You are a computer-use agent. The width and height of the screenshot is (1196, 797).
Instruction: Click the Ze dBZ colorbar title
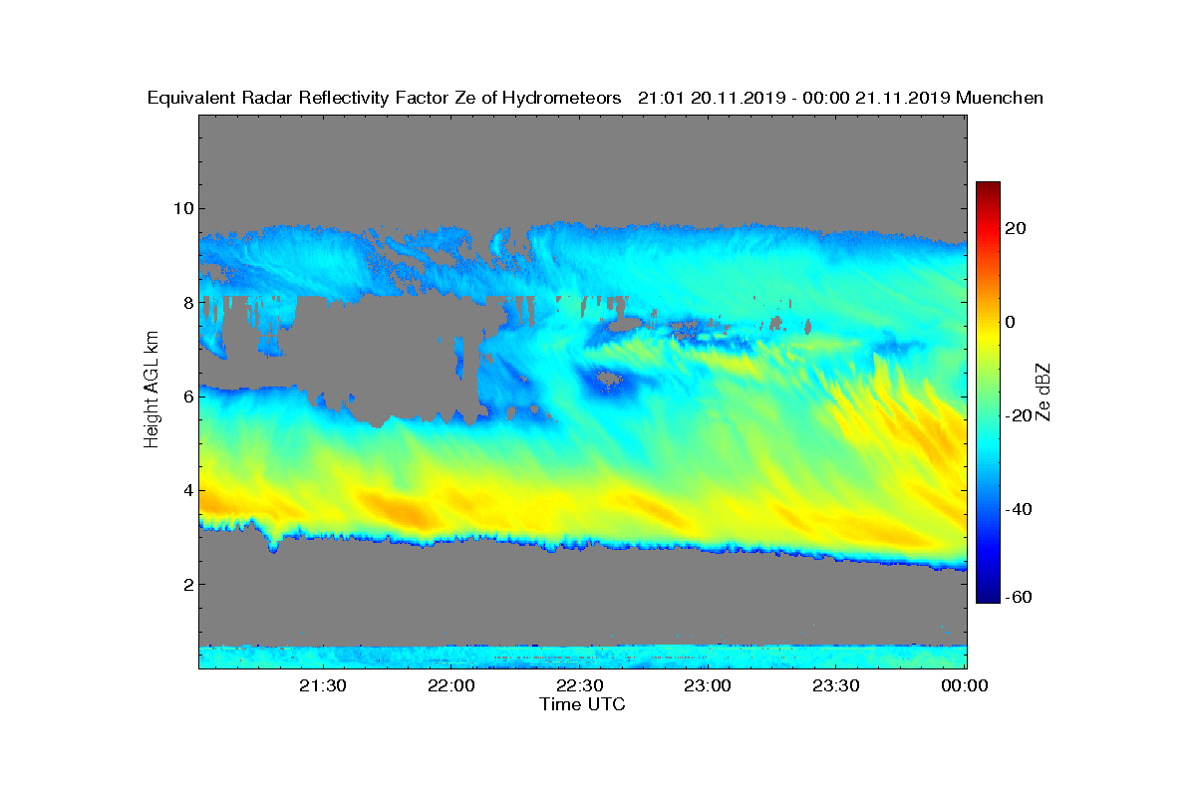point(1044,392)
